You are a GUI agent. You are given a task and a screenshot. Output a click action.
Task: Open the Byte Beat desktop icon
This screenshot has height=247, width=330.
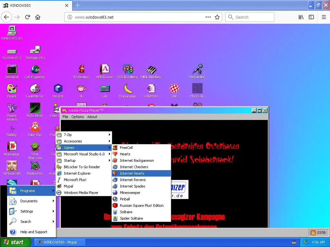pyautogui.click(x=35, y=110)
